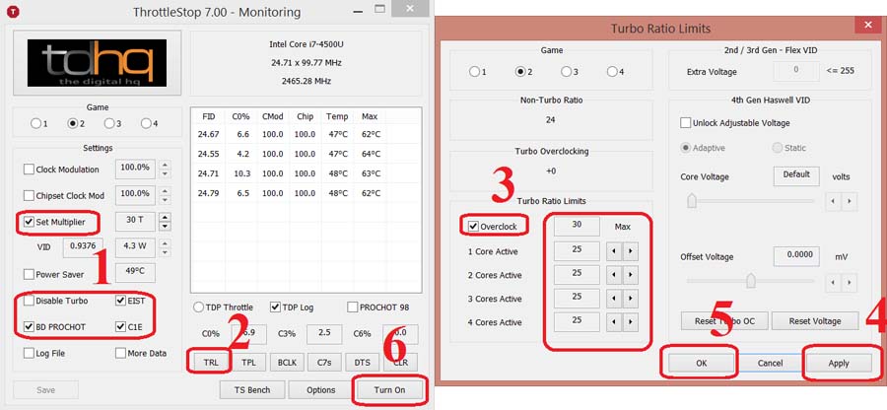Select Game profile 4 in Turbo Ratio Limits window

pyautogui.click(x=611, y=72)
